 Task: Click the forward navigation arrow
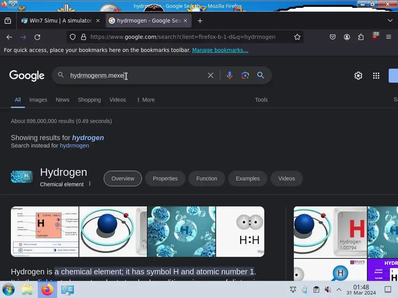(x=23, y=37)
